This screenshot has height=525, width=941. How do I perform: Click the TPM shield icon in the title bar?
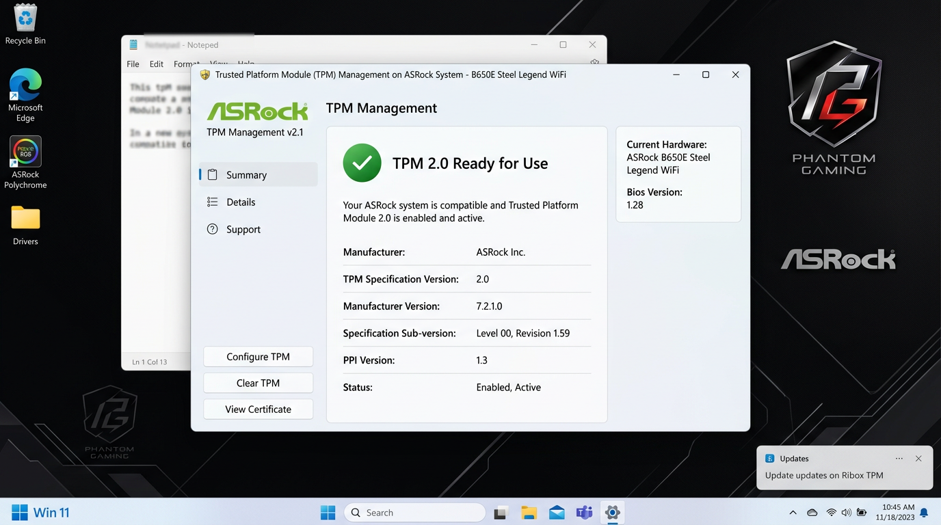point(204,75)
